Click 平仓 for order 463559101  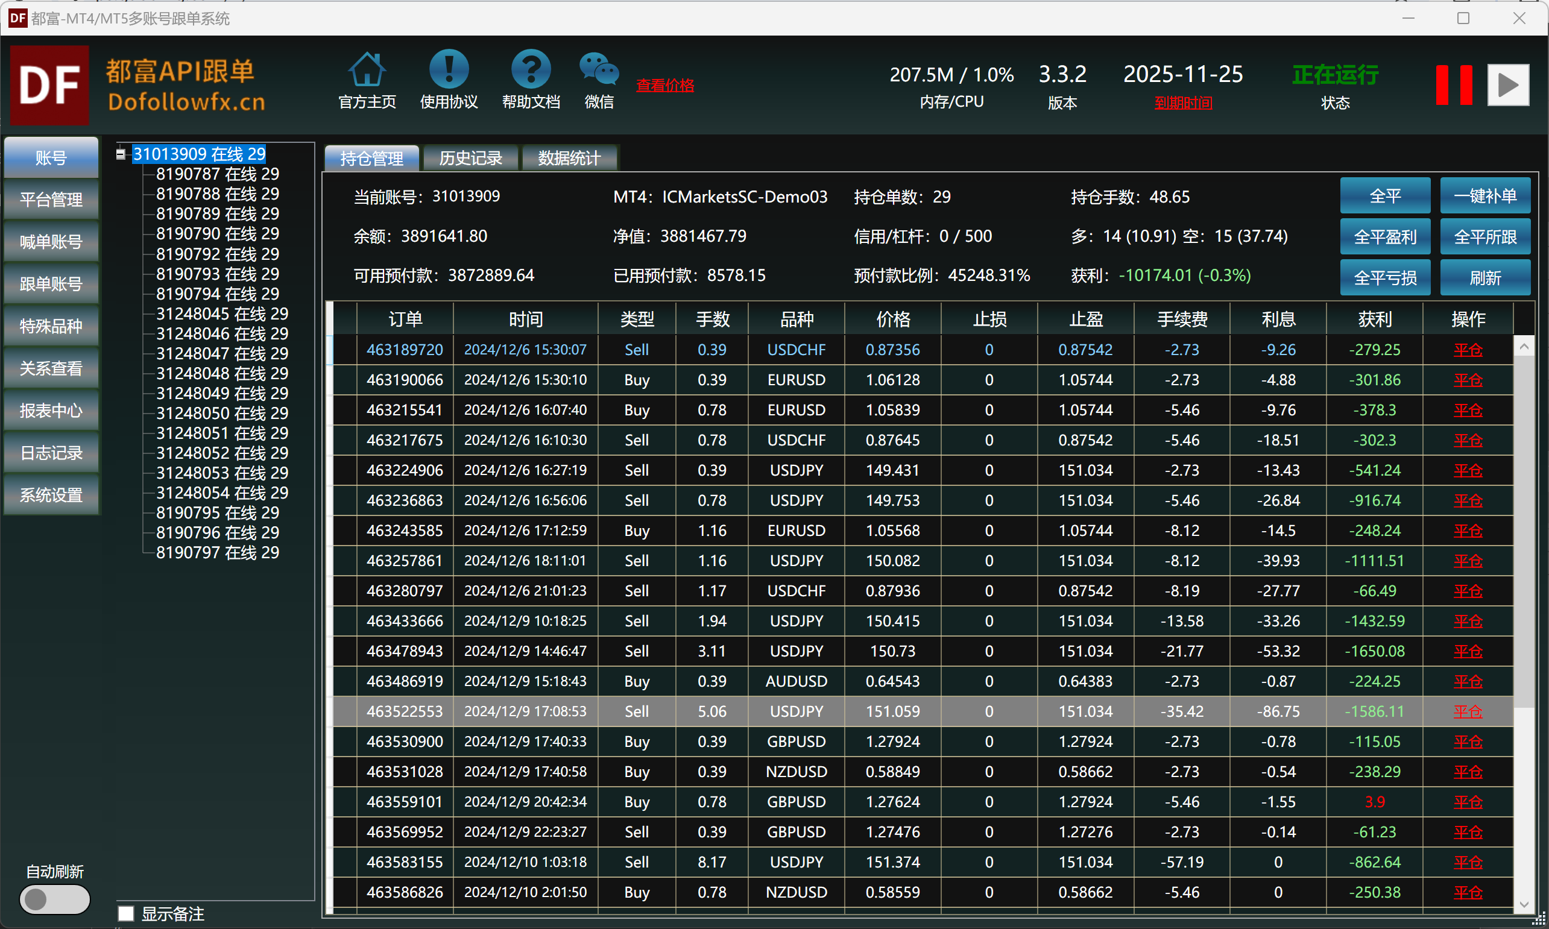tap(1467, 802)
